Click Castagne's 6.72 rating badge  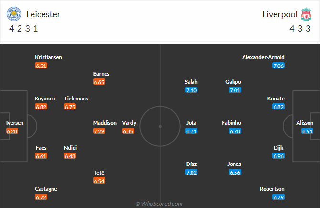pos(41,197)
